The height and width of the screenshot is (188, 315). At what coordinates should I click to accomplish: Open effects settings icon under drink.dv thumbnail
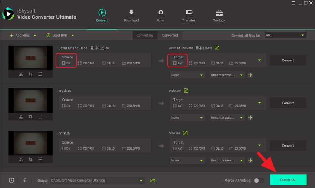point(40,160)
